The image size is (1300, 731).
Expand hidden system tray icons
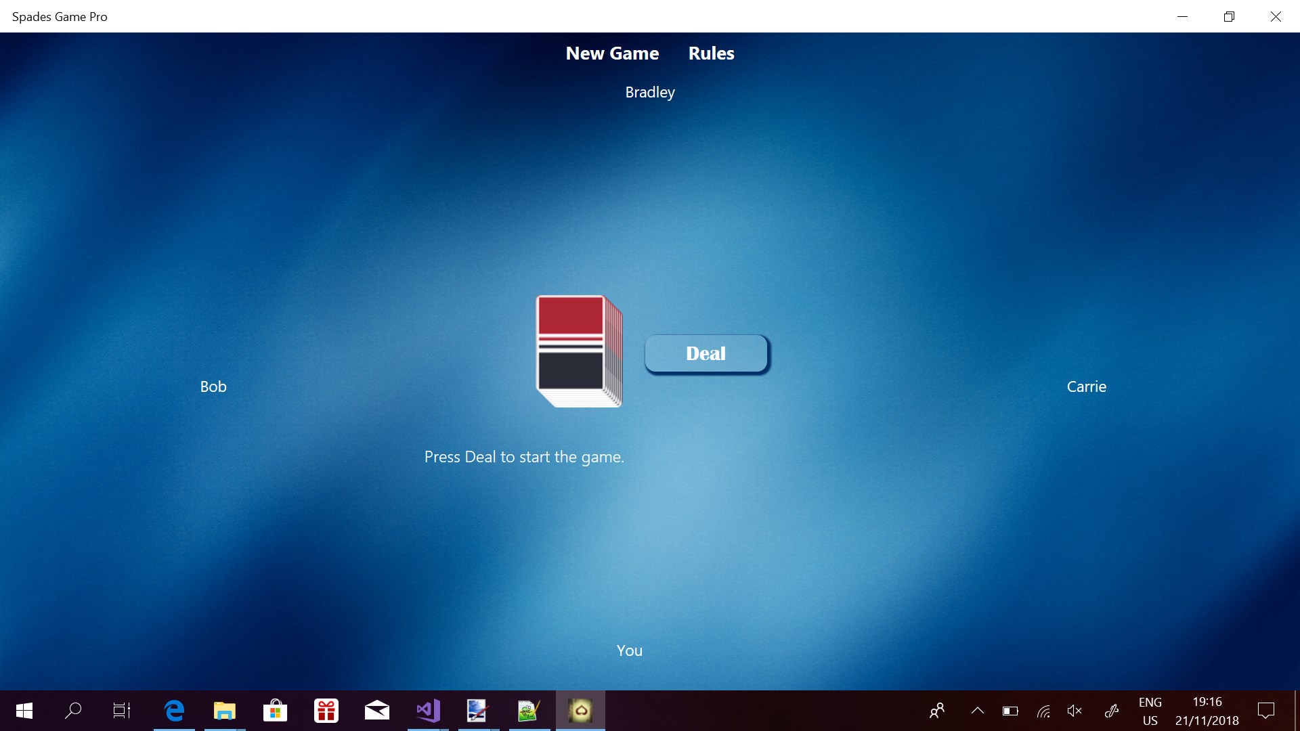tap(977, 711)
